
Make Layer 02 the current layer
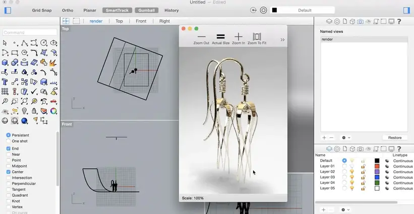pyautogui.click(x=344, y=172)
